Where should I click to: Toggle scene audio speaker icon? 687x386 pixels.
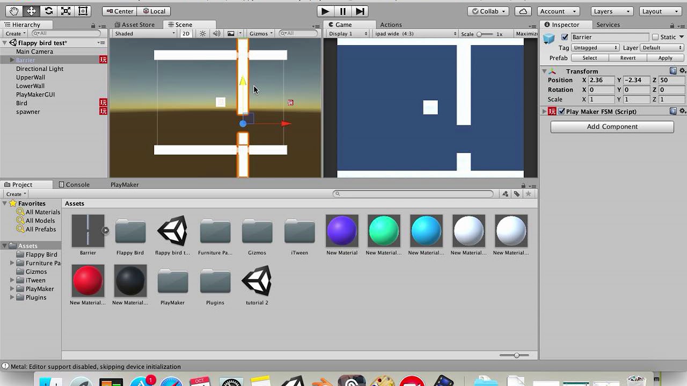(216, 33)
